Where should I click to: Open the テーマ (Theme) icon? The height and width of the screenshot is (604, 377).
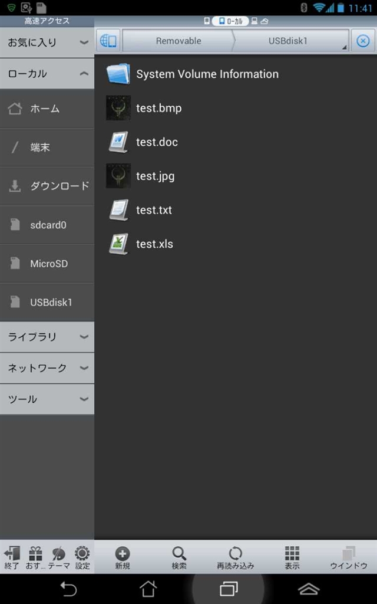(x=59, y=556)
